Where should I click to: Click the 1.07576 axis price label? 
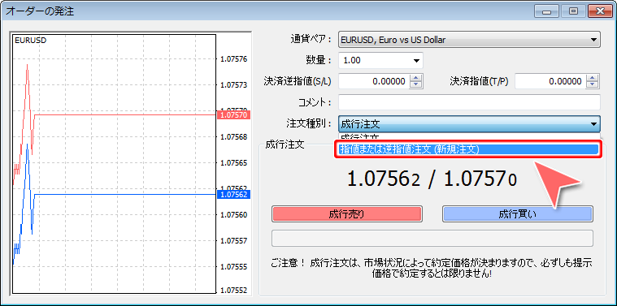click(234, 59)
